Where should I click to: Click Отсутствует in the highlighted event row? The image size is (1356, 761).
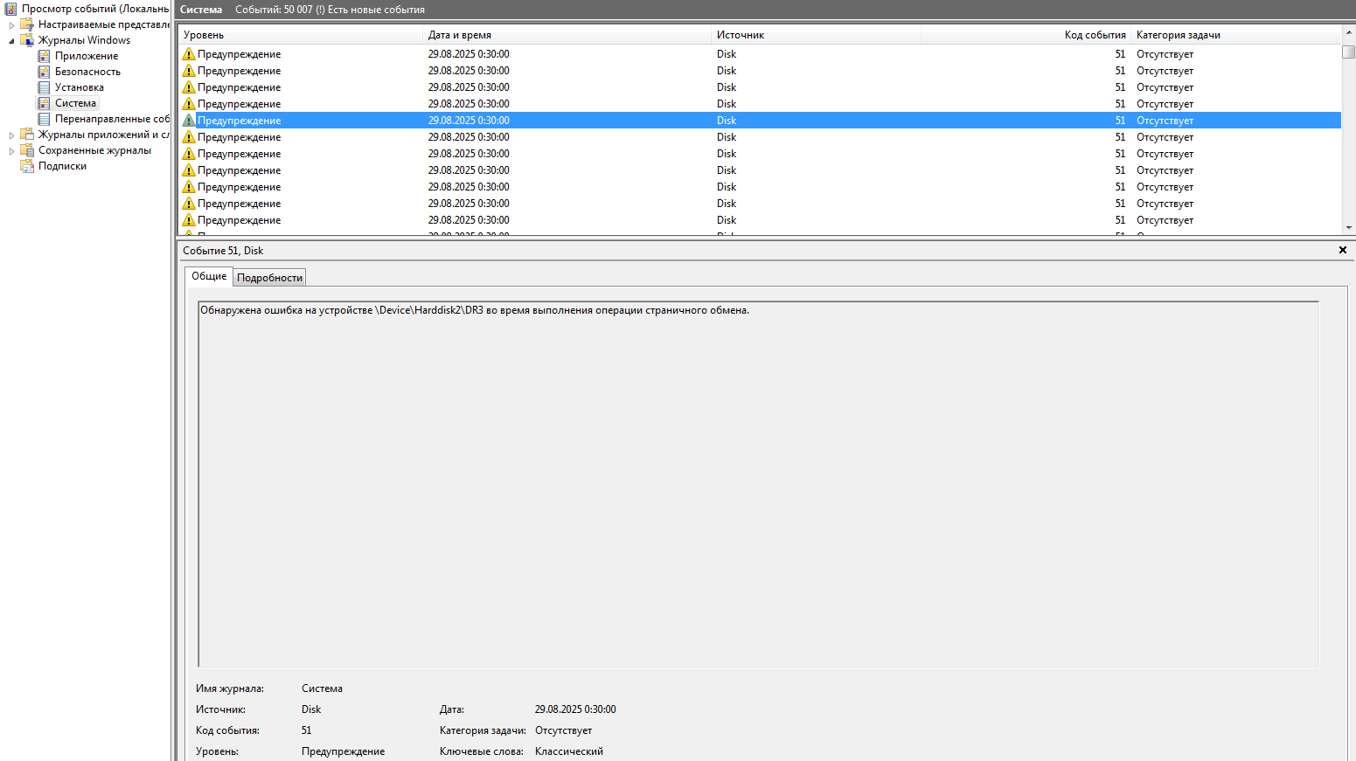click(1165, 121)
